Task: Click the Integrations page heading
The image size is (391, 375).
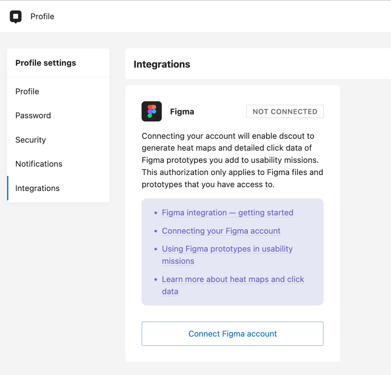Action: point(162,64)
